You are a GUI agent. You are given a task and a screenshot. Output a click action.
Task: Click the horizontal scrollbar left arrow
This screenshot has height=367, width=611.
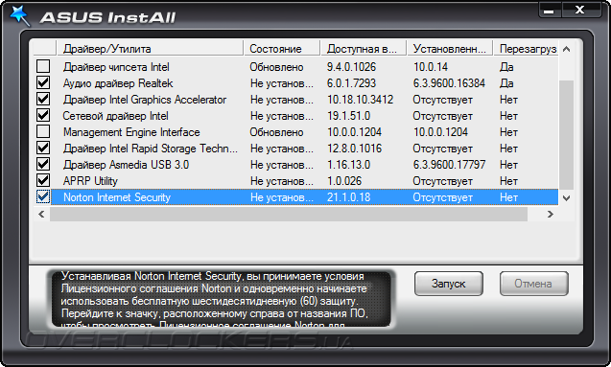(41, 214)
